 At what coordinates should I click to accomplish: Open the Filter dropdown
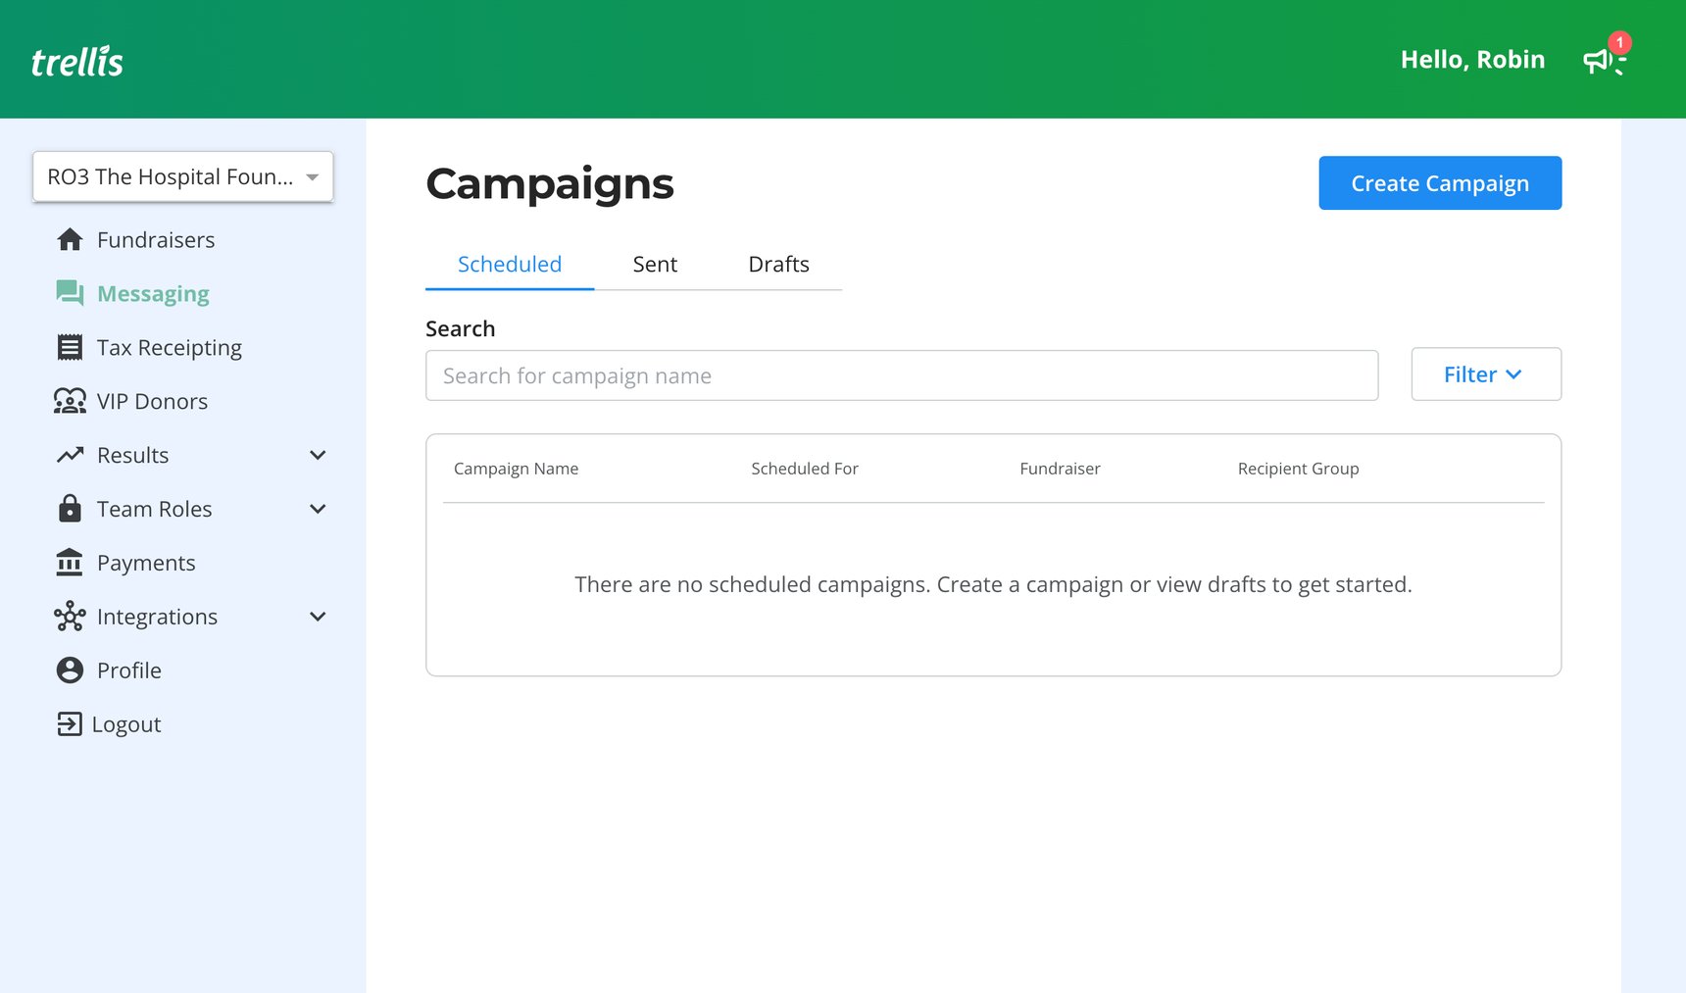tap(1486, 374)
